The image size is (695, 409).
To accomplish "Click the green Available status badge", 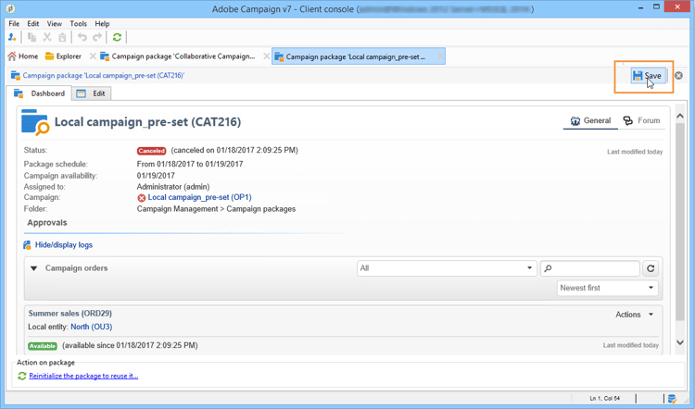I will (43, 346).
